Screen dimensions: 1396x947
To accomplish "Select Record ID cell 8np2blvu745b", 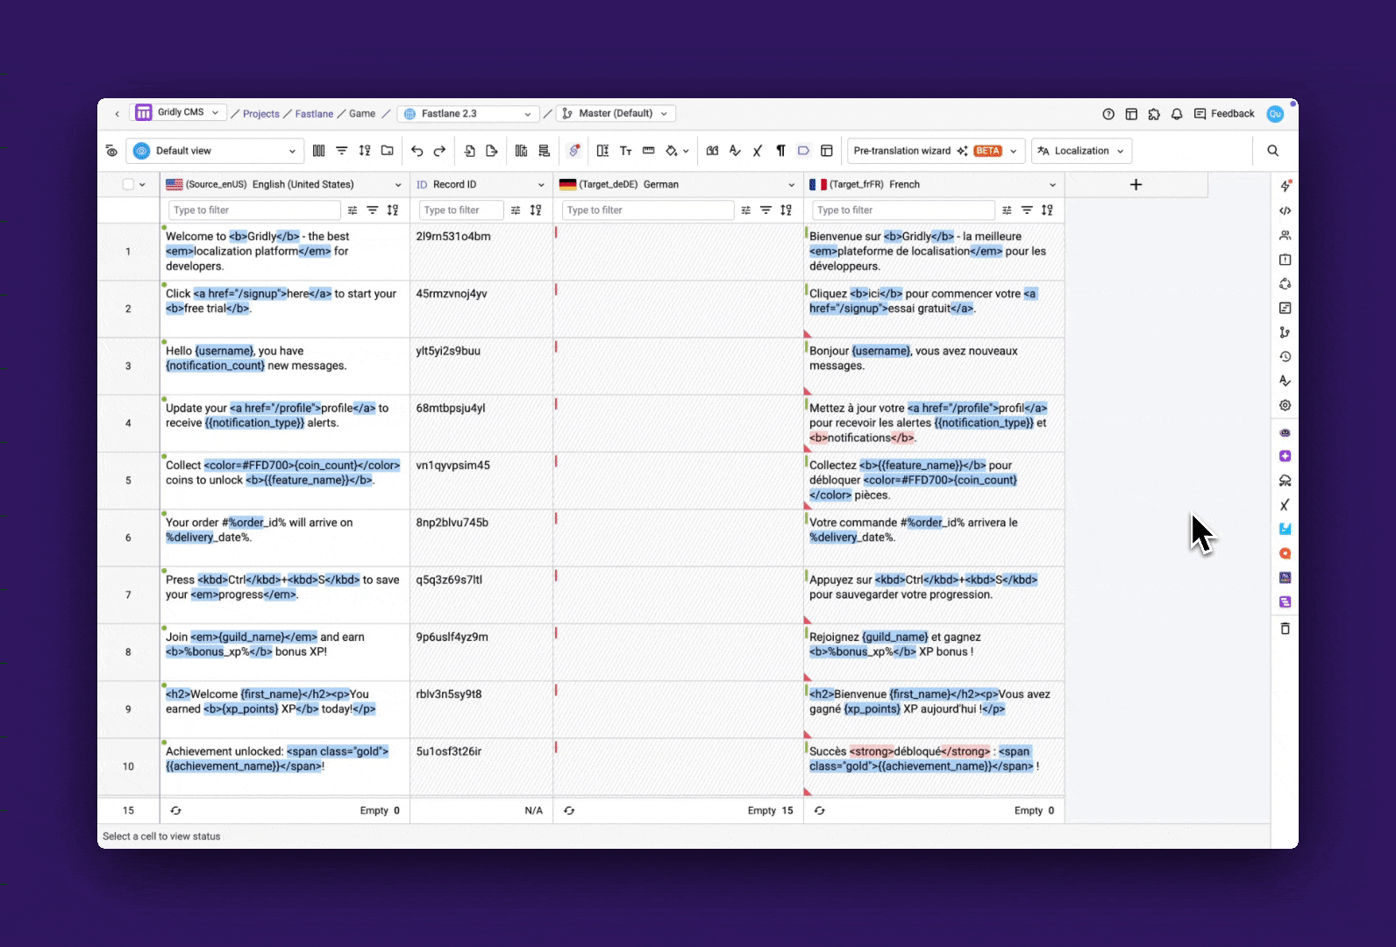I will [x=481, y=538].
